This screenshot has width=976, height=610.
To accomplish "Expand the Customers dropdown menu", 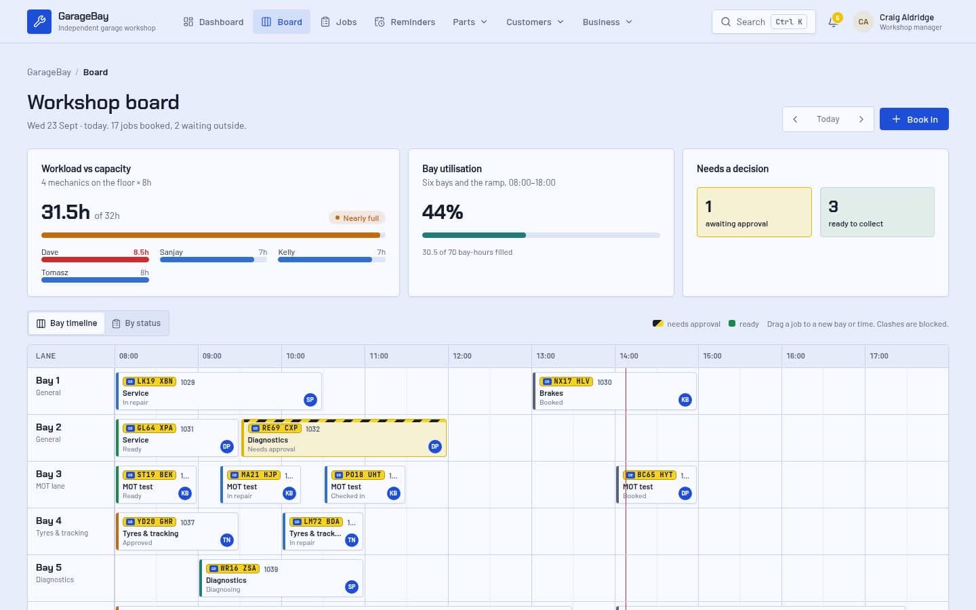I will [535, 22].
